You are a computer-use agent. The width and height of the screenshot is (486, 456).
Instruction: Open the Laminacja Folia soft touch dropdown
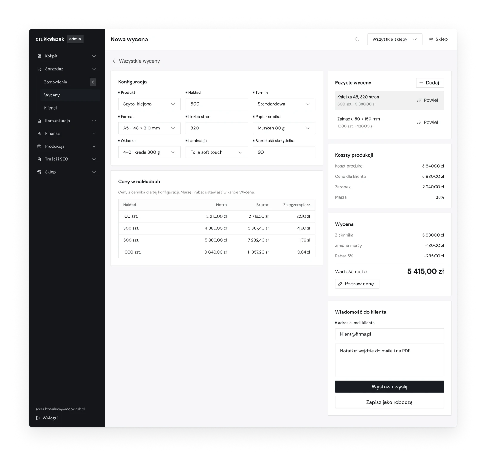click(216, 152)
